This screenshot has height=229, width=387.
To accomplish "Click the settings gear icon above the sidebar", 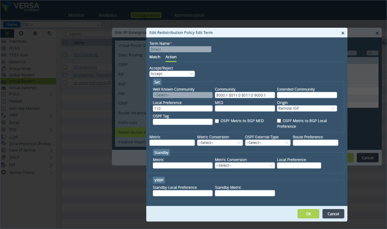I will click(x=21, y=33).
